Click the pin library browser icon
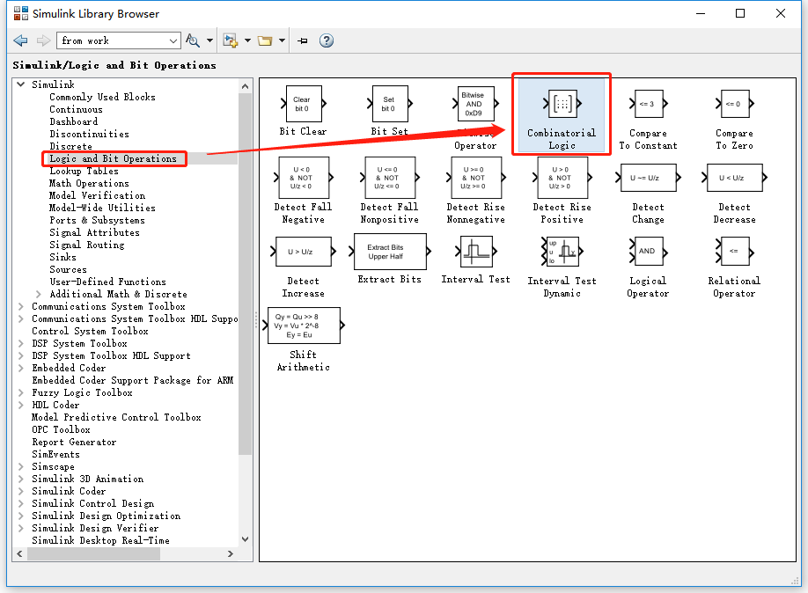 click(x=303, y=40)
